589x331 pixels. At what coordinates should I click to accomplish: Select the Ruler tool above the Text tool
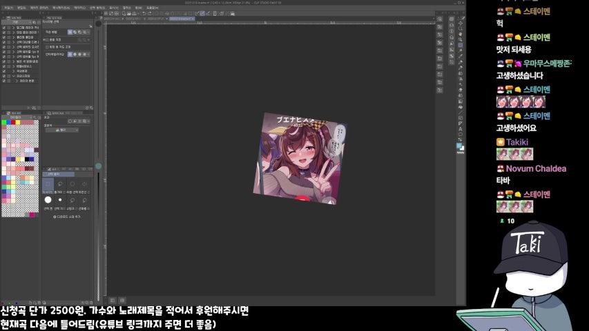pyautogui.click(x=460, y=123)
